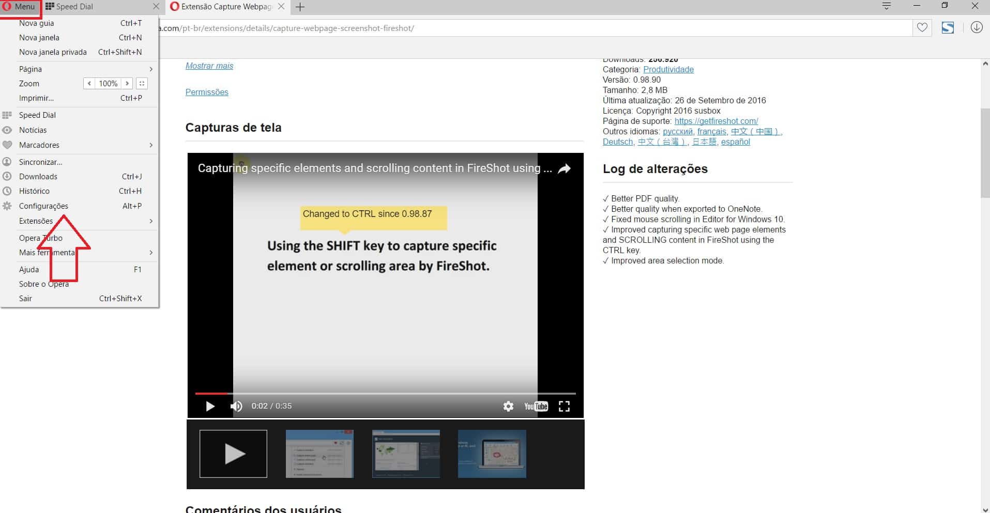Open Speed Dial from menu

(80, 115)
